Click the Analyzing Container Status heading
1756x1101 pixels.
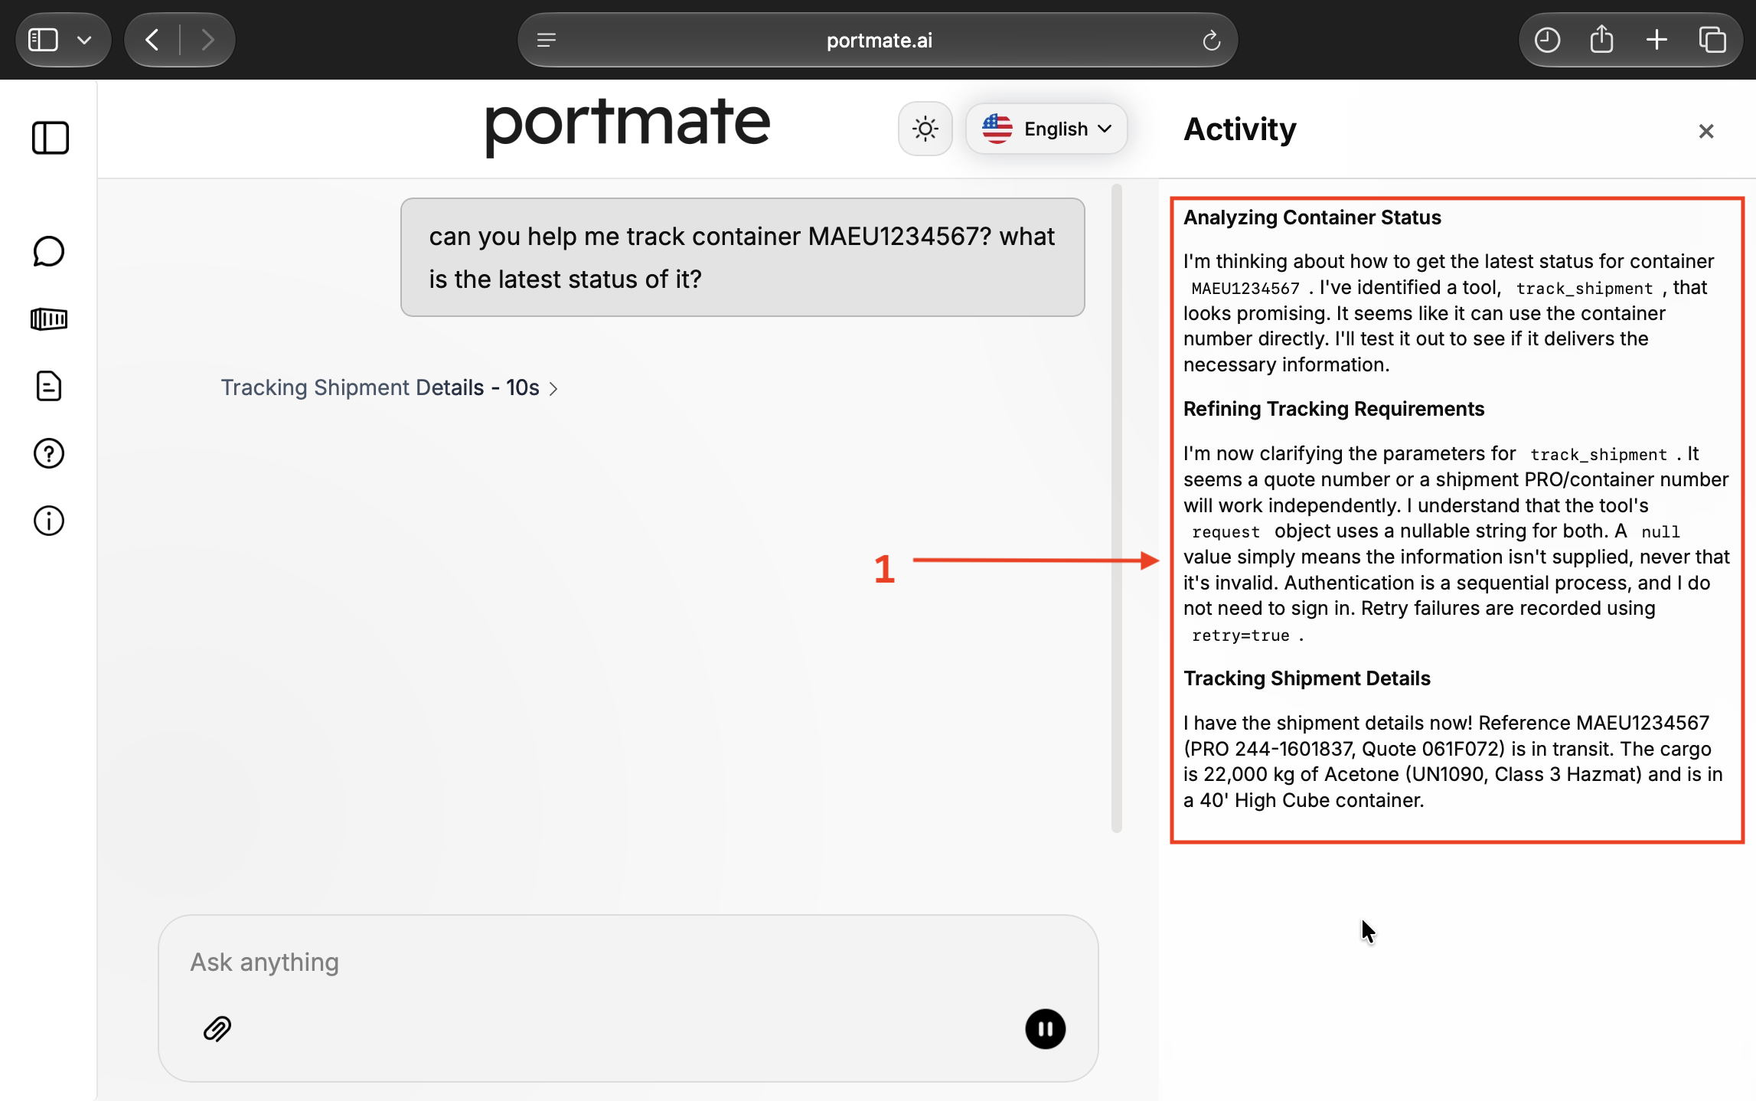click(x=1312, y=217)
